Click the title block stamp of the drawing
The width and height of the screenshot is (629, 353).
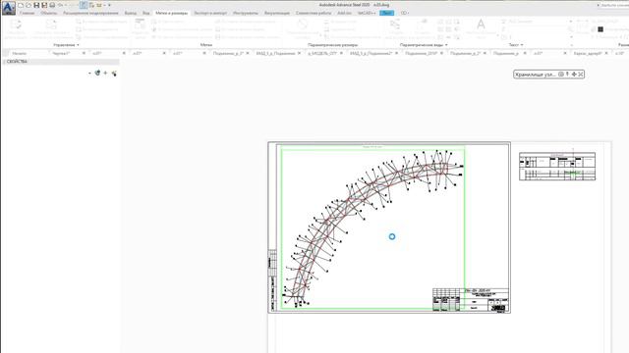click(x=471, y=300)
